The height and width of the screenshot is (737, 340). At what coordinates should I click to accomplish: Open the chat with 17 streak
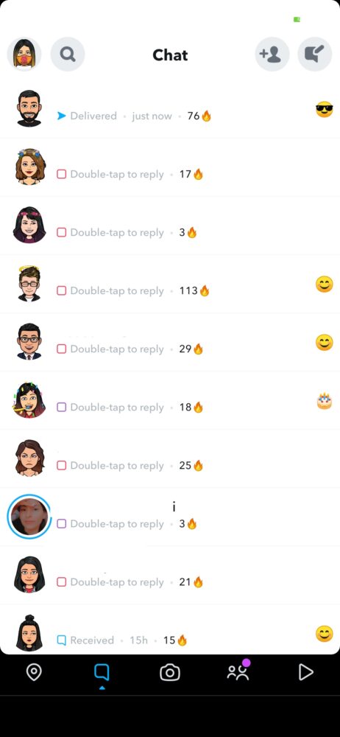coord(170,168)
